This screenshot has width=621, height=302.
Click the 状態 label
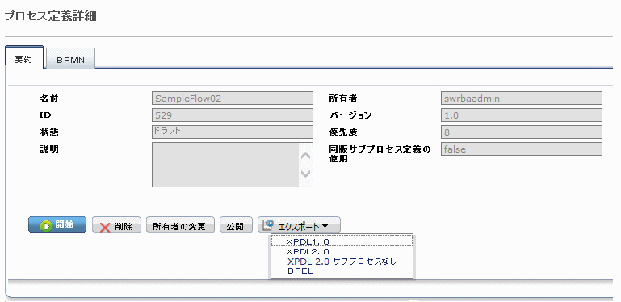click(x=48, y=132)
